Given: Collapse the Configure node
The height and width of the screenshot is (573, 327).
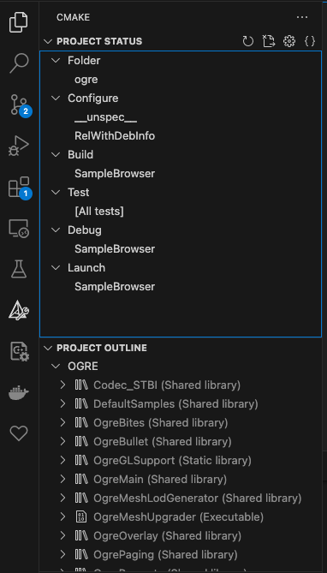Looking at the screenshot, I should pos(56,98).
